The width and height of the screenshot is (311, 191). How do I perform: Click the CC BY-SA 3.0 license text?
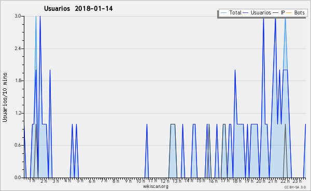[x=295, y=187]
